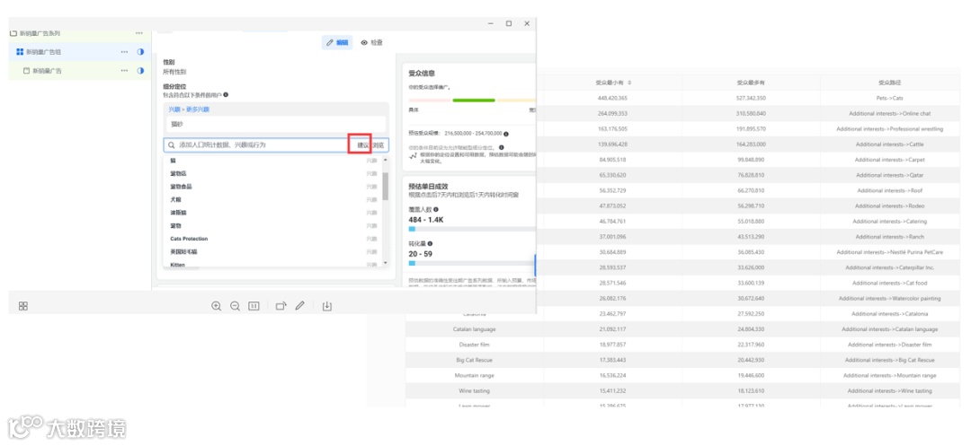
Task: Switch to the 检查 review mode with eye icon
Action: pos(371,42)
